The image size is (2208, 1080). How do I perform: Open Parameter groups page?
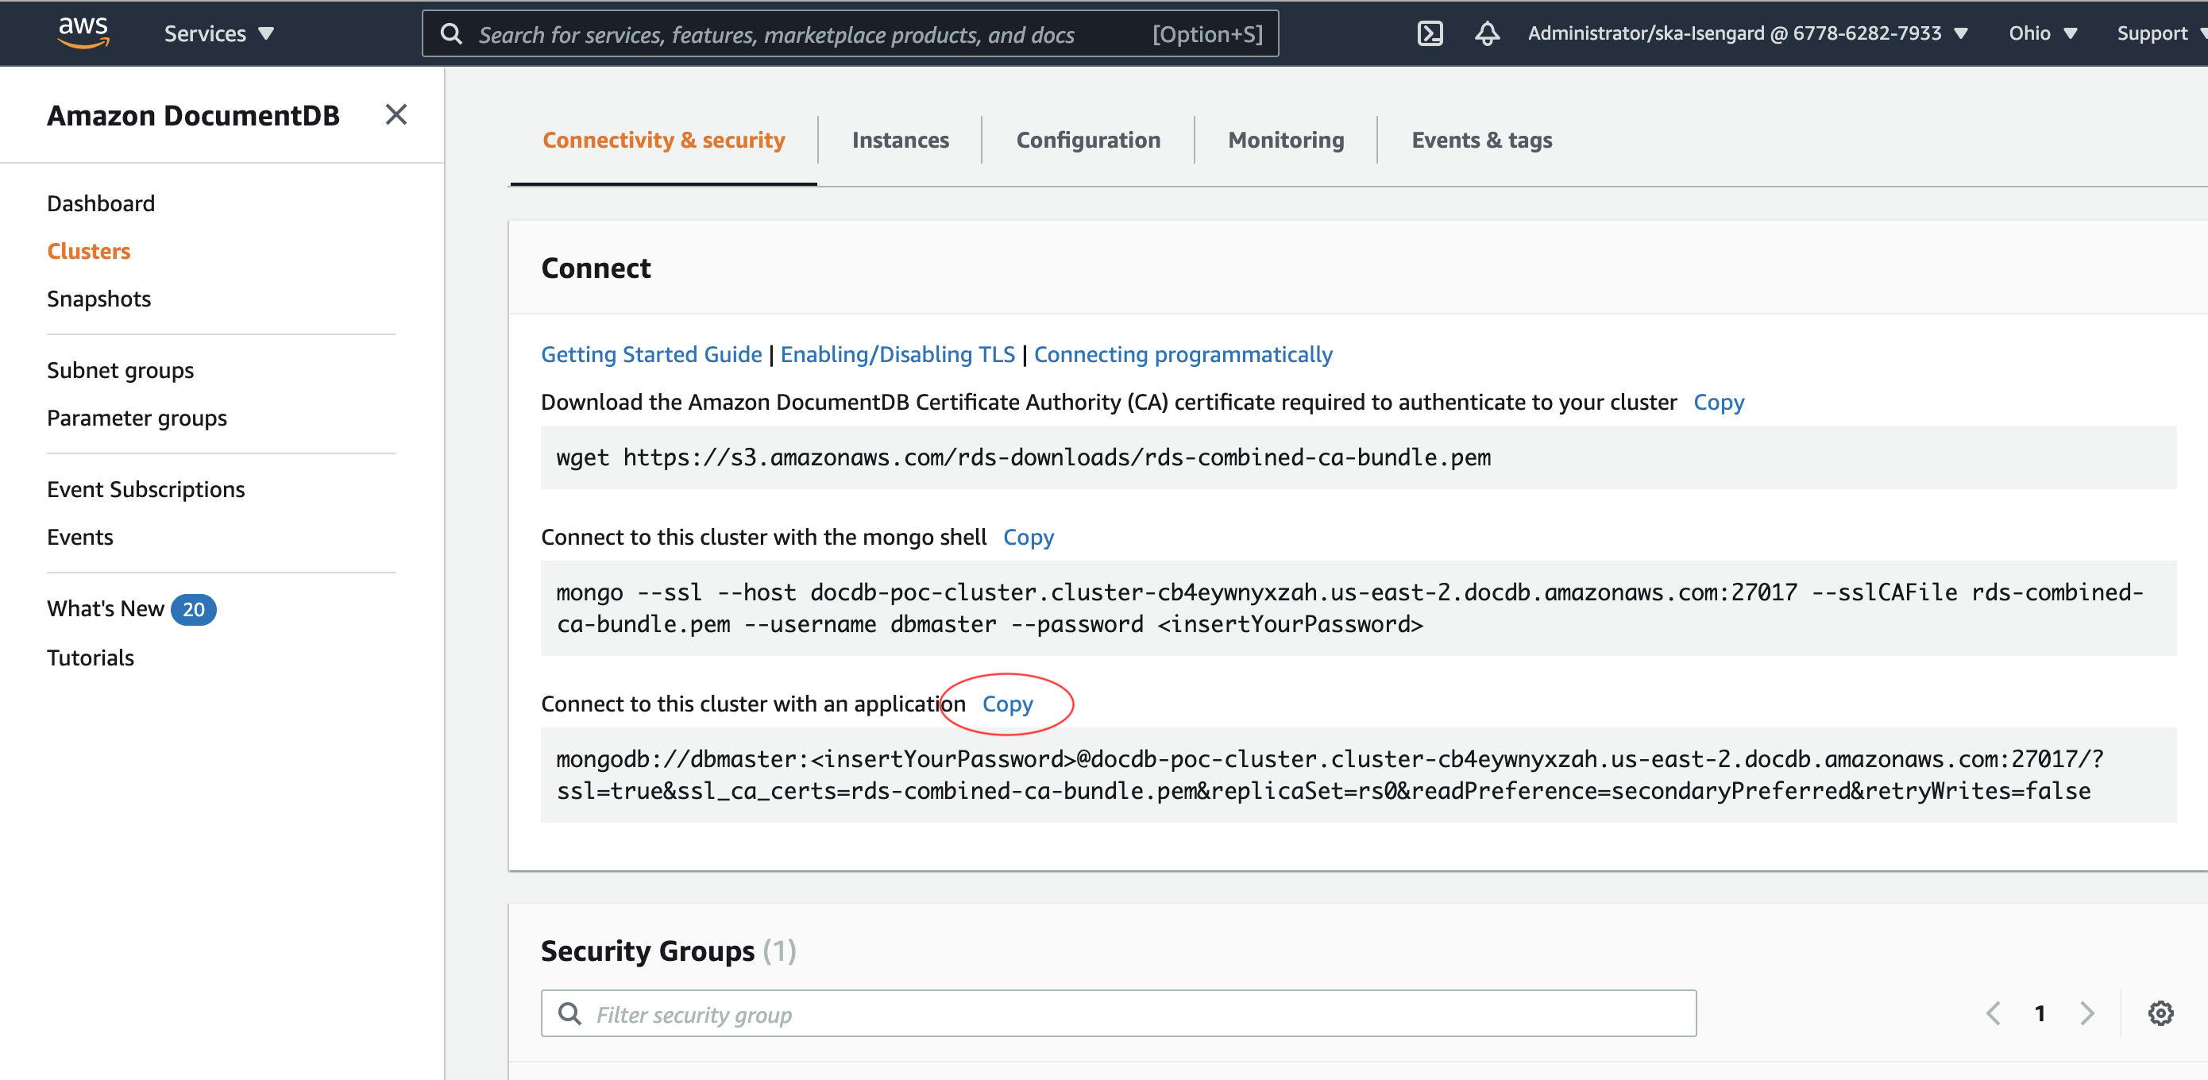click(137, 418)
